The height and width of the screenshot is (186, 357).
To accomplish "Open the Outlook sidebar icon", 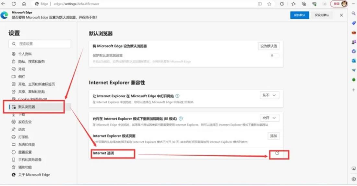I will coord(353,60).
